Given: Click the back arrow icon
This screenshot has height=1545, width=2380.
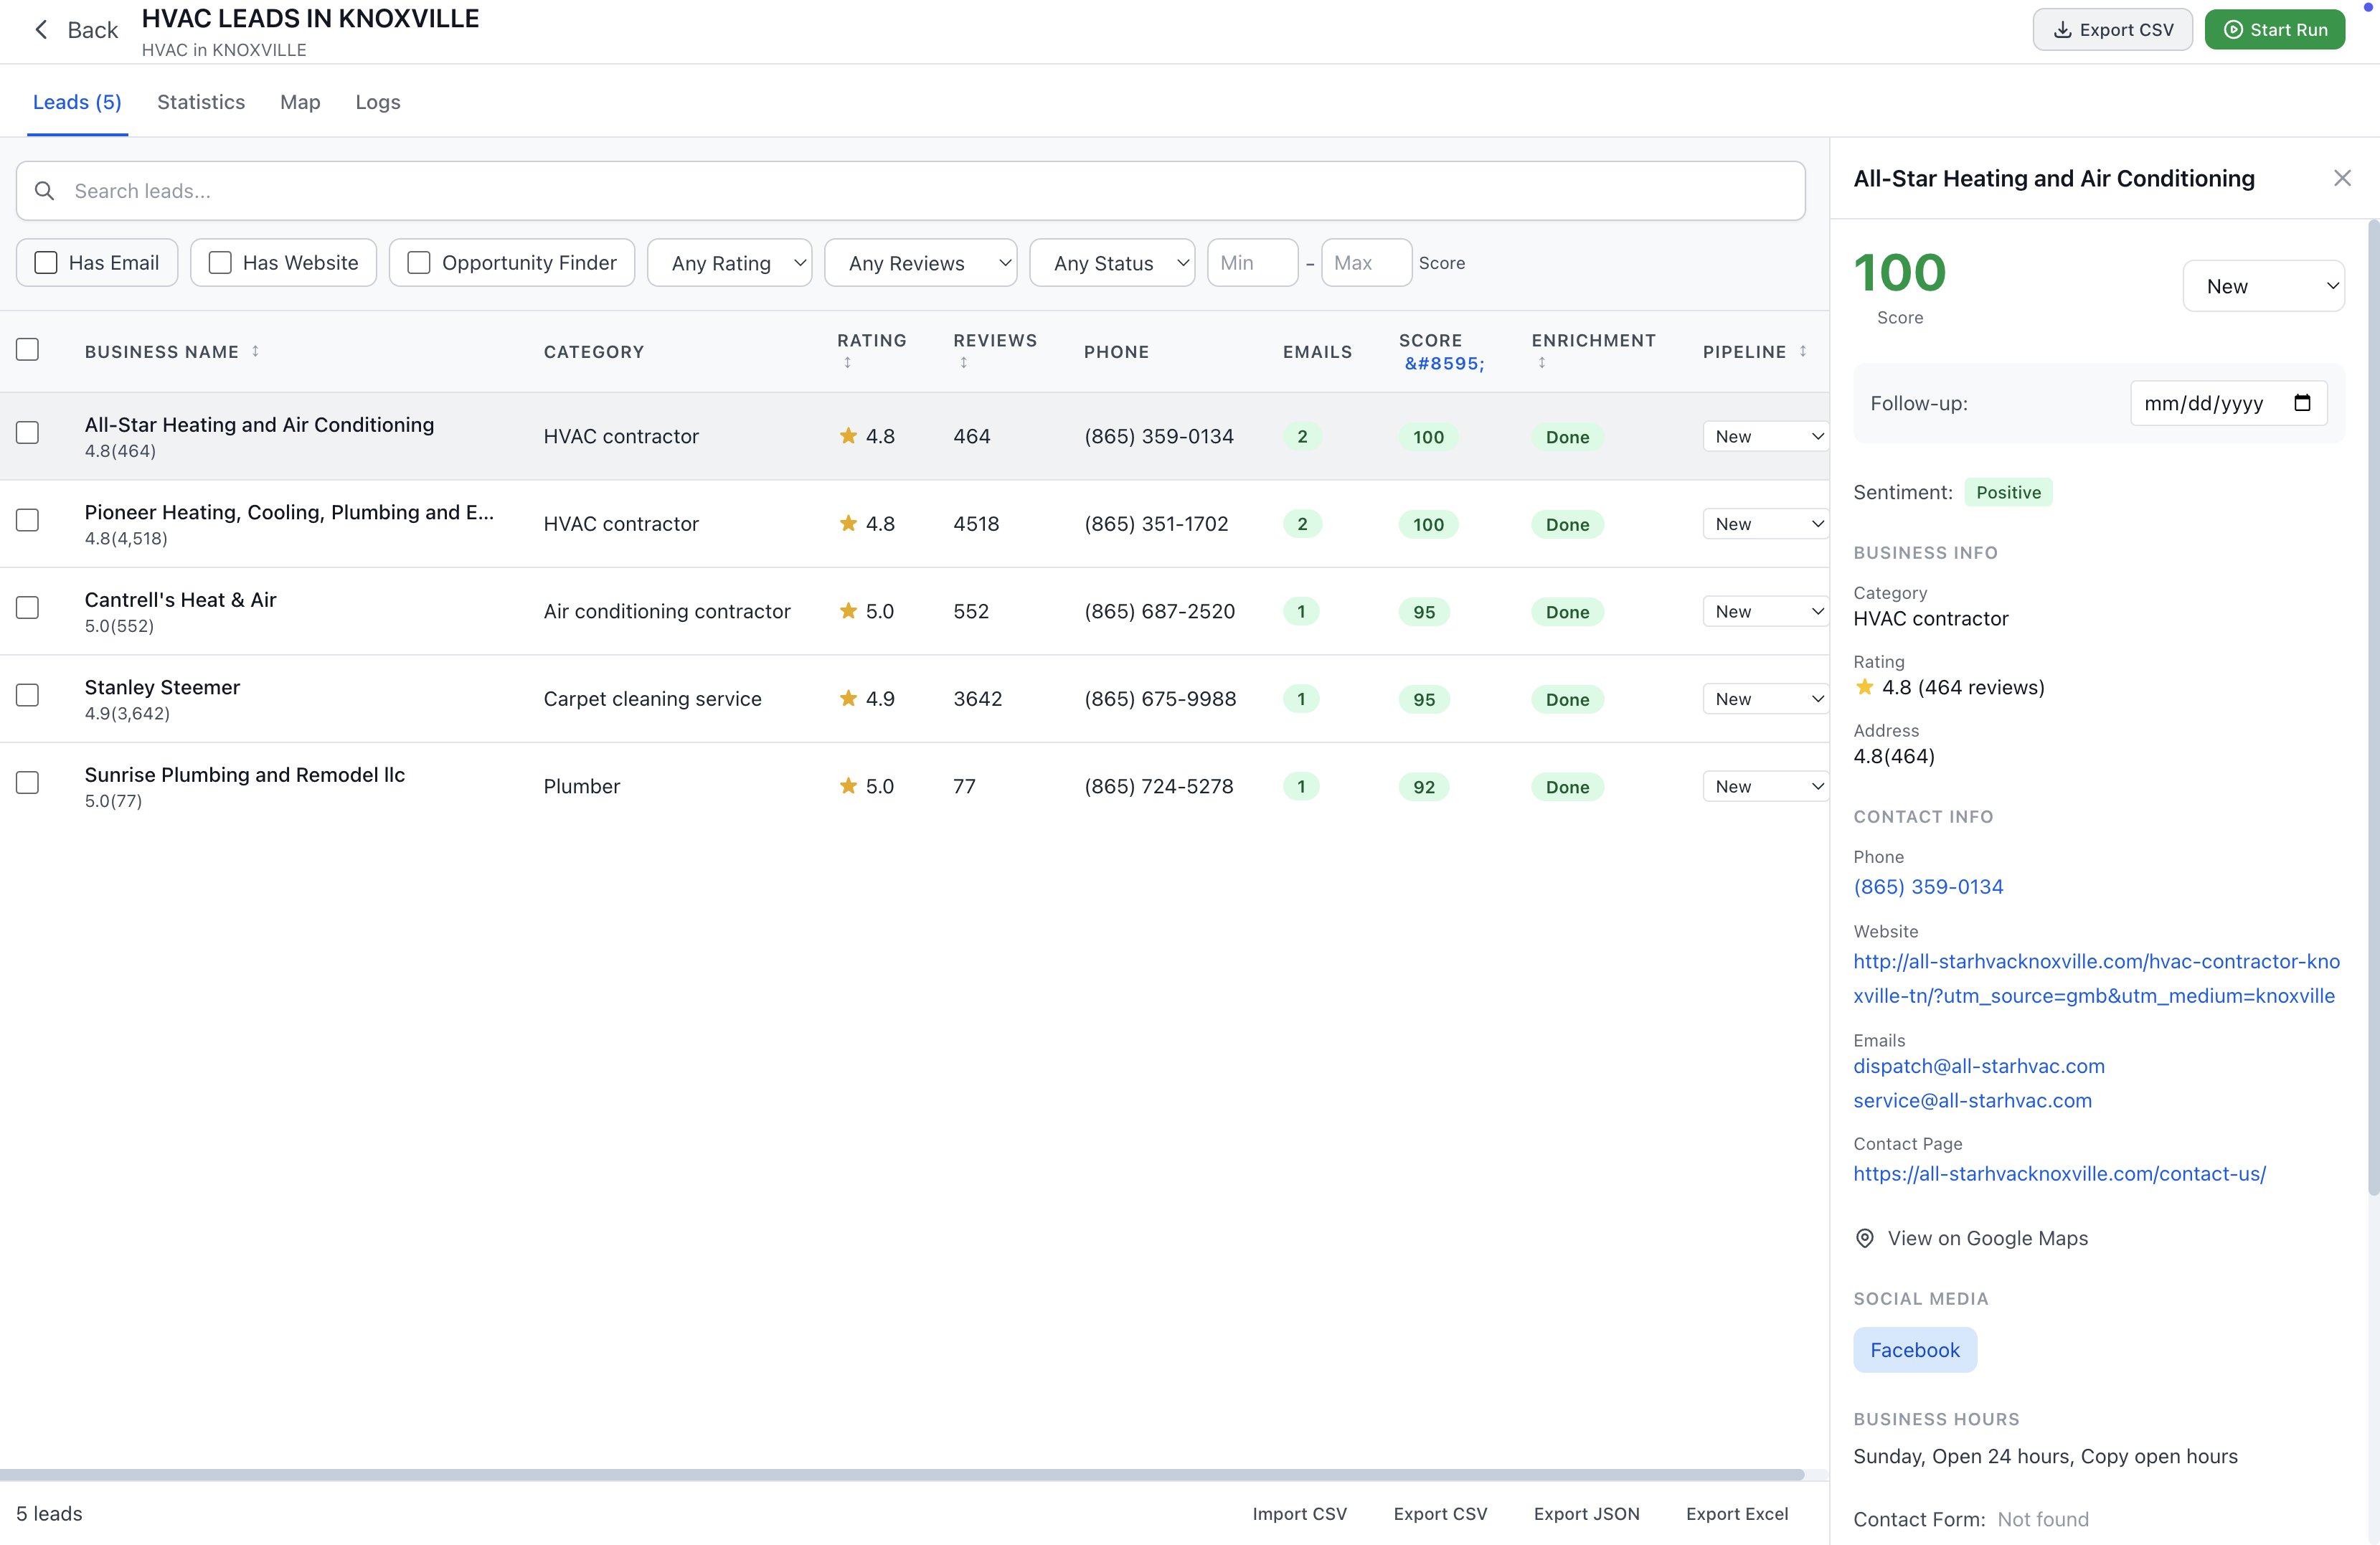Looking at the screenshot, I should (x=41, y=30).
